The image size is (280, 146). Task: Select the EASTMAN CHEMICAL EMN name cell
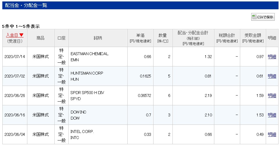coord(90,57)
